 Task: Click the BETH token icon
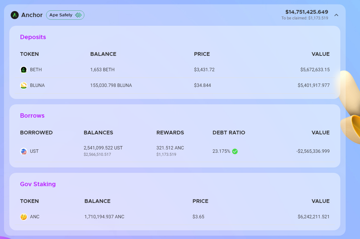click(24, 70)
